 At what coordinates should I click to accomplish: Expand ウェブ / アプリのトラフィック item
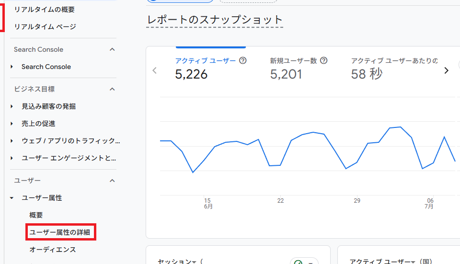click(x=12, y=141)
